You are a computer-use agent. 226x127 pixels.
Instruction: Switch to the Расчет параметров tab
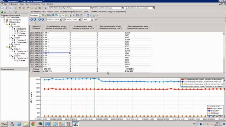point(67,12)
